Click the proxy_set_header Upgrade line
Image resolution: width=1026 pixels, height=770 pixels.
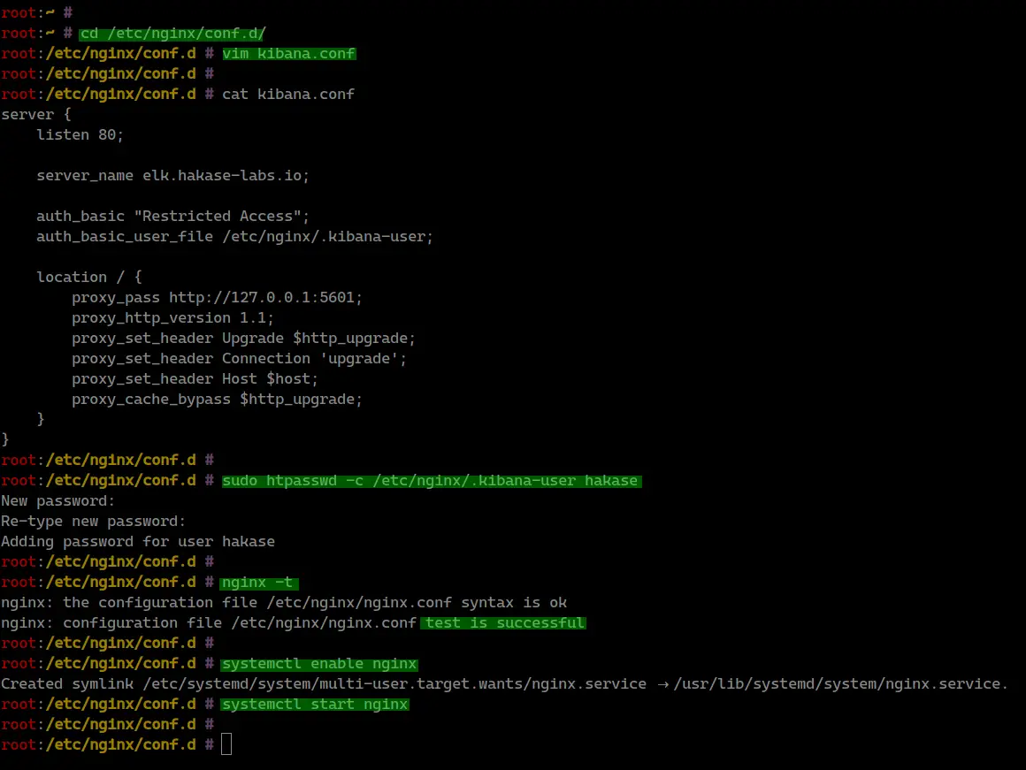[x=243, y=339]
